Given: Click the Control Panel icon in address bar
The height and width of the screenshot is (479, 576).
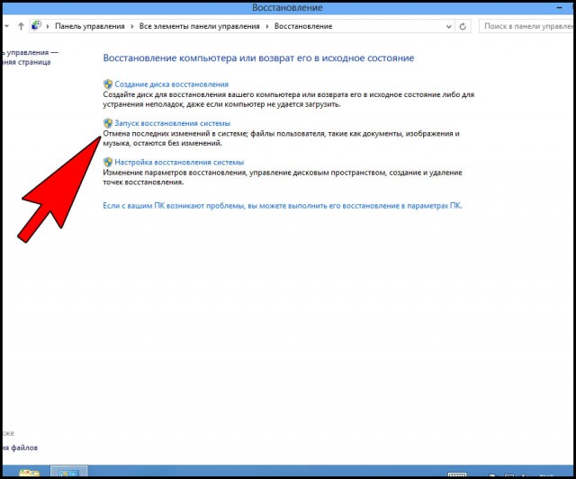Looking at the screenshot, I should (x=36, y=26).
